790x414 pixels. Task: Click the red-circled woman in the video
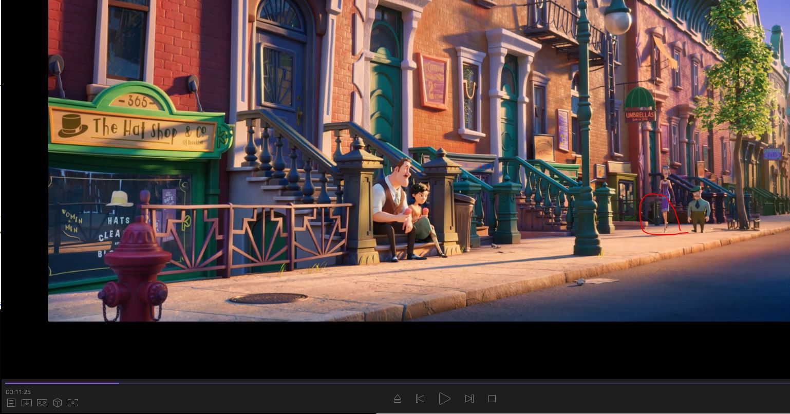[665, 200]
